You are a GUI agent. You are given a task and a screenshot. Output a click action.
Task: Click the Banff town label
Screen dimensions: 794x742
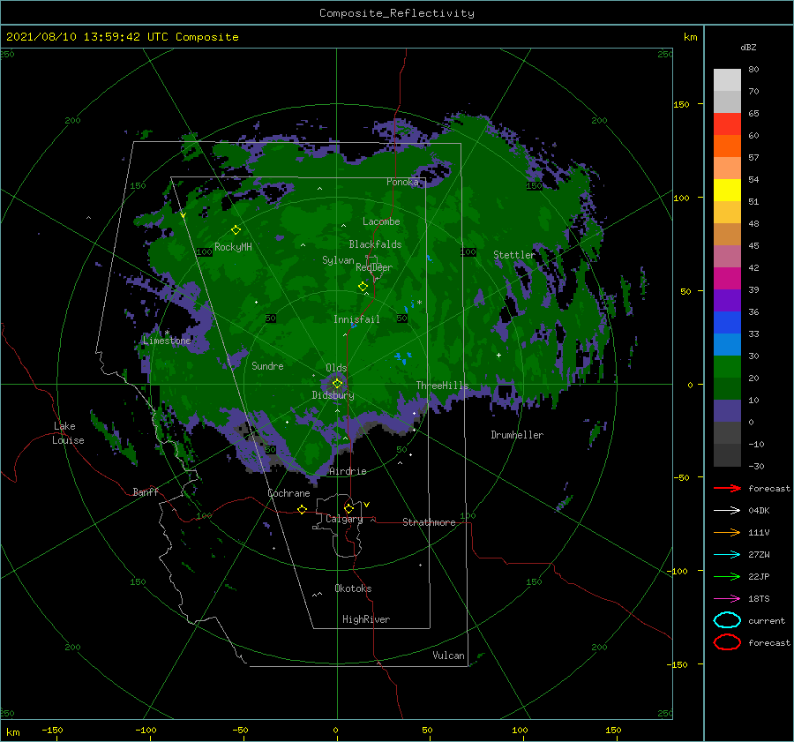tap(146, 491)
